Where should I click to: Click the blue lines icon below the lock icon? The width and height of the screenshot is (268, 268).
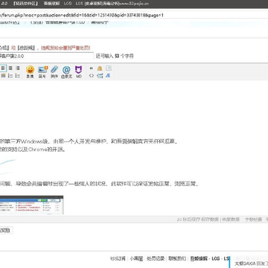[x=100, y=76]
